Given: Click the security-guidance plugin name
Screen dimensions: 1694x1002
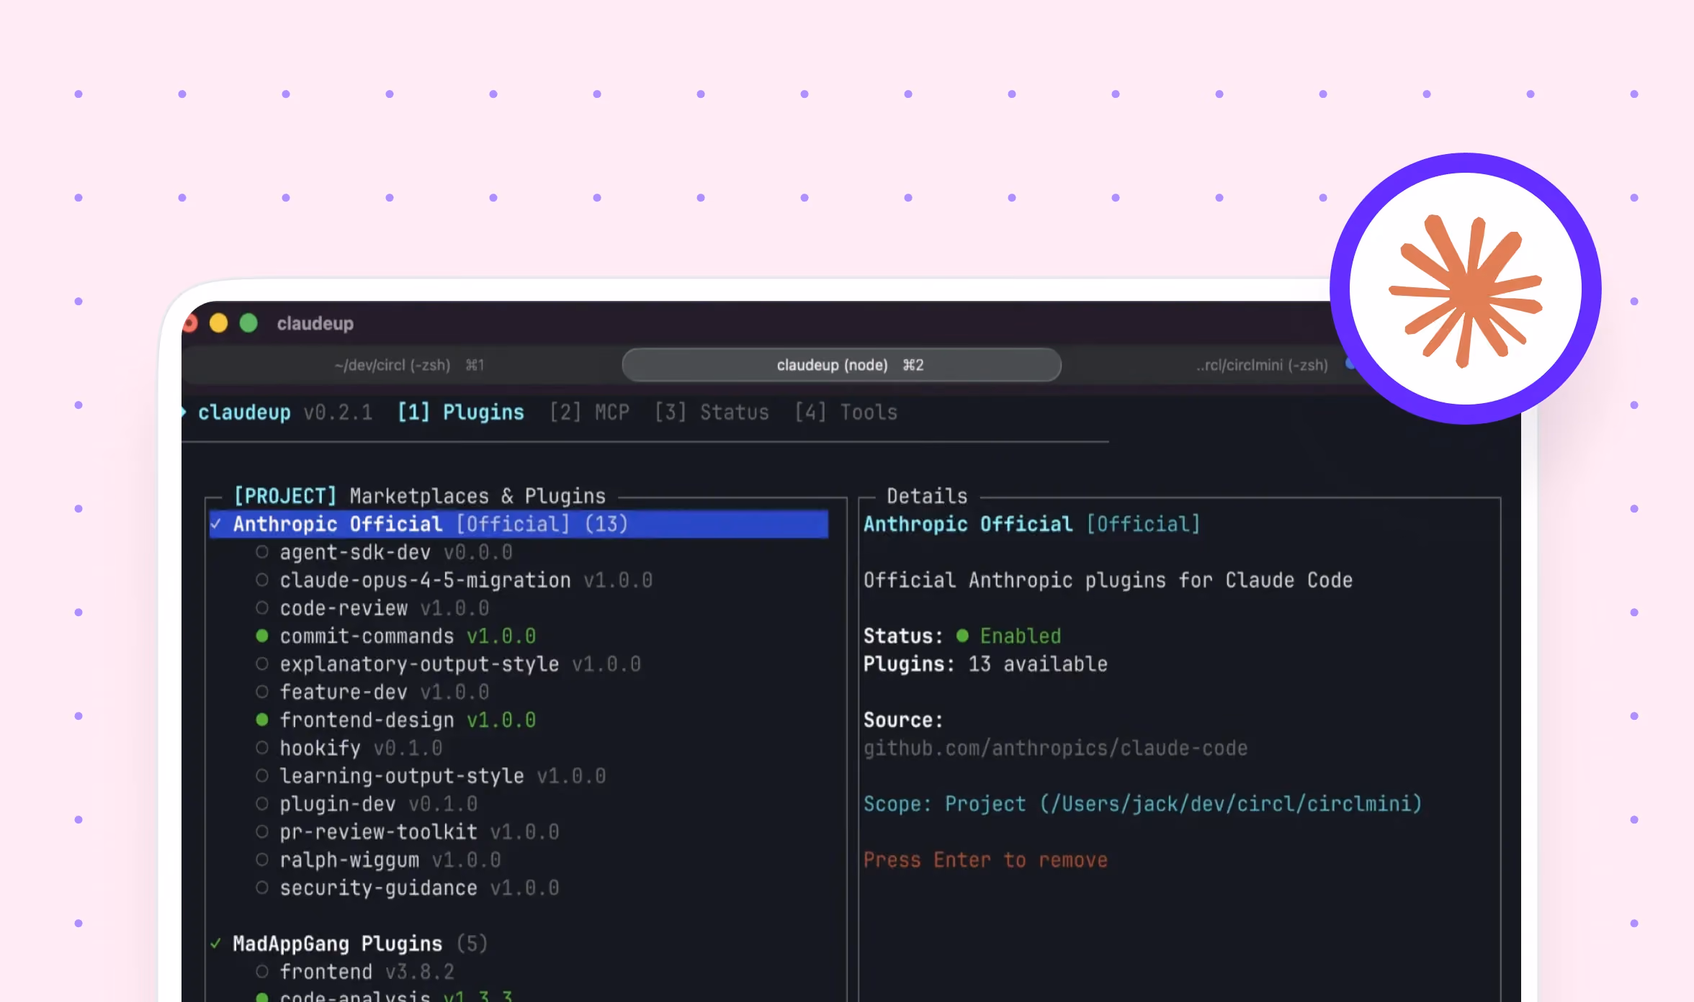Looking at the screenshot, I should point(378,888).
